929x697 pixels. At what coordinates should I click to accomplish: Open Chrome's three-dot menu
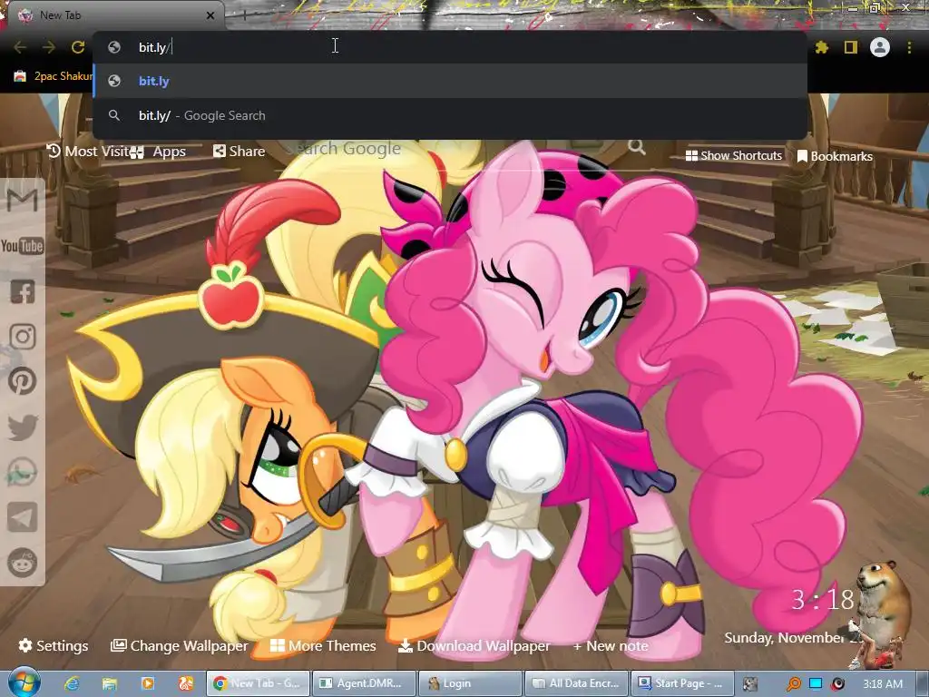coord(909,47)
